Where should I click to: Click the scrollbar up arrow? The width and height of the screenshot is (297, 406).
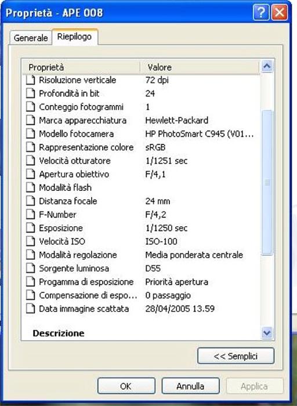tap(267, 66)
